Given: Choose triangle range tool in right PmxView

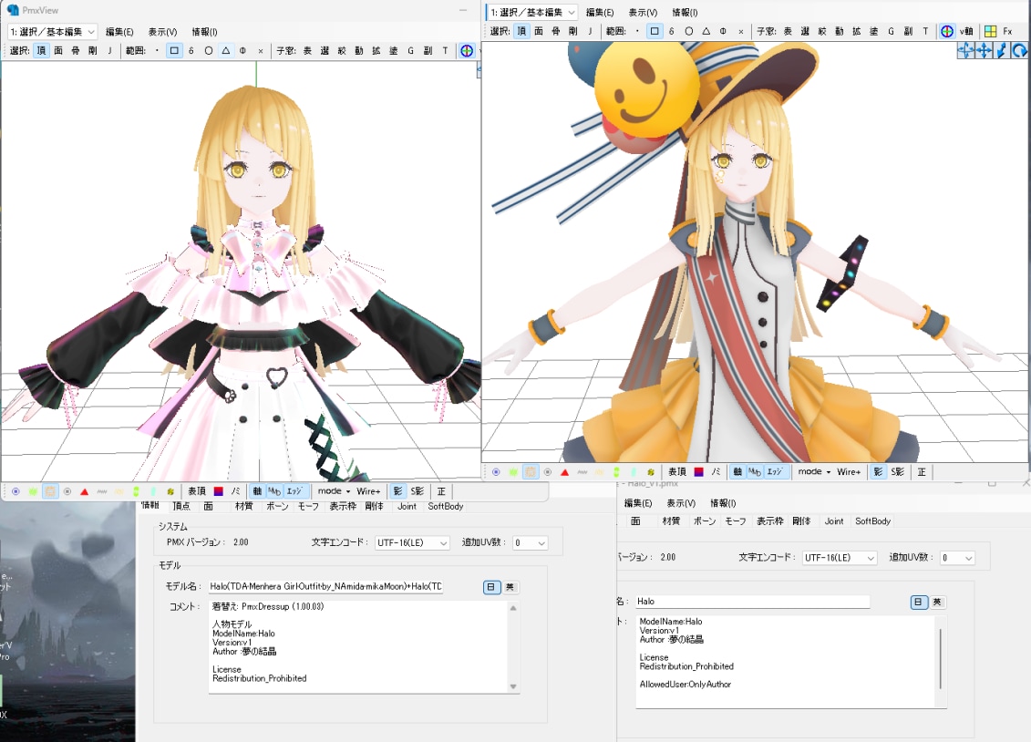Looking at the screenshot, I should (x=706, y=31).
